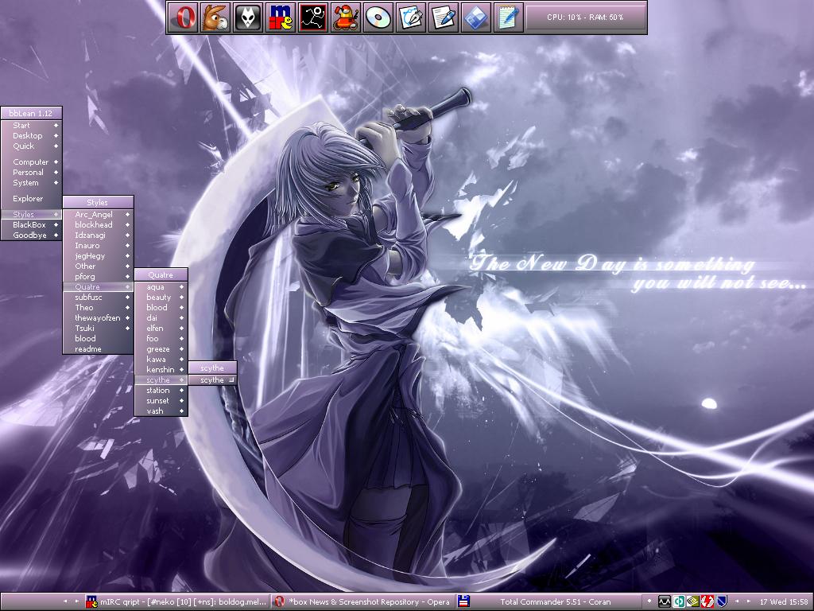Expand the System submenu
This screenshot has width=814, height=611.
(31, 183)
